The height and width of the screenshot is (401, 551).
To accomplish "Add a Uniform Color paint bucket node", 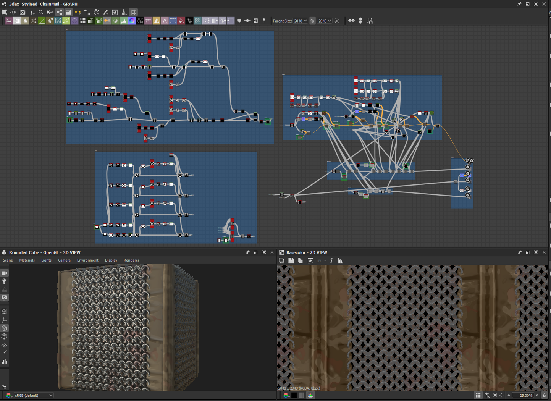I will (181, 21).
